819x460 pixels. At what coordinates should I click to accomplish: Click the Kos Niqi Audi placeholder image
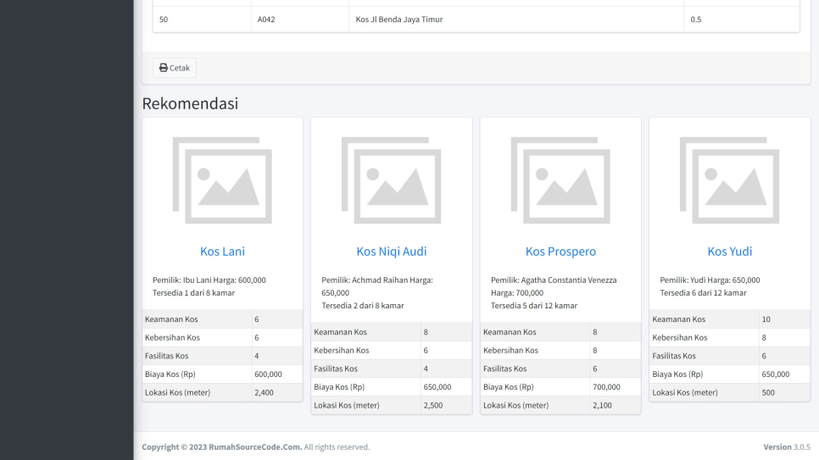click(391, 180)
